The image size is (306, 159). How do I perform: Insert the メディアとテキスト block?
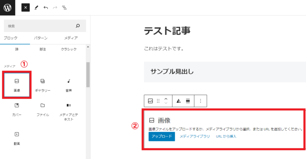click(68, 111)
